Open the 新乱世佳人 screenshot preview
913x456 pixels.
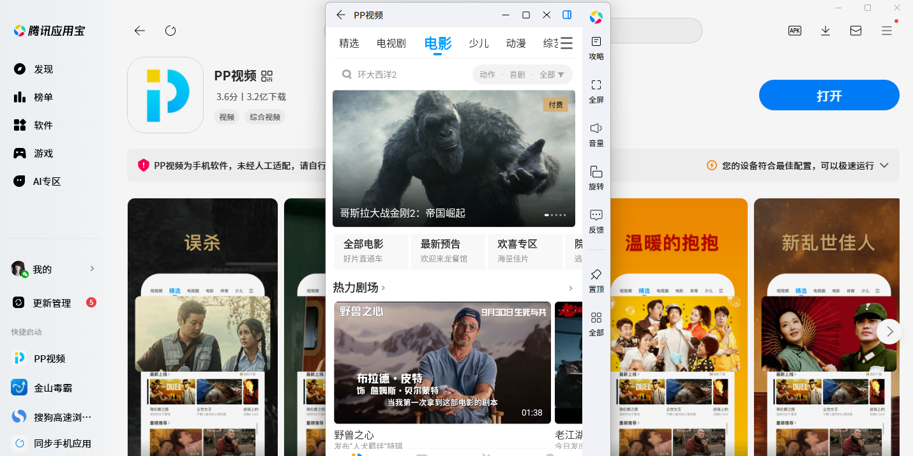click(x=828, y=327)
